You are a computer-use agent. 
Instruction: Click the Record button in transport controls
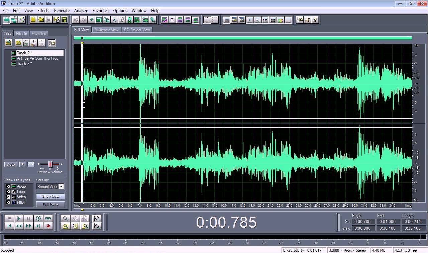(48, 226)
